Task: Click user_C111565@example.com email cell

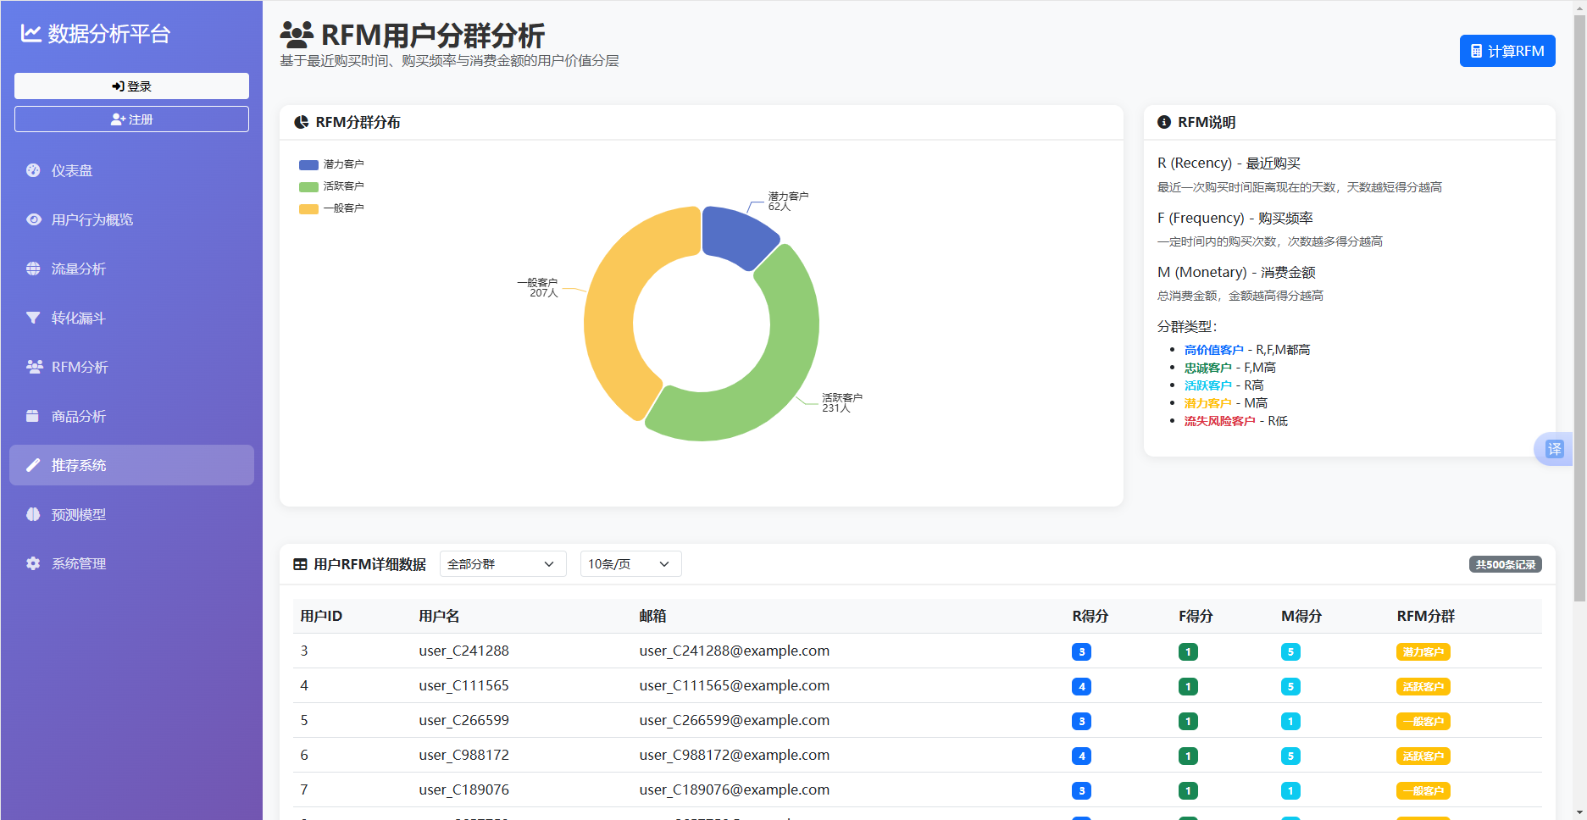Action: click(x=735, y=685)
